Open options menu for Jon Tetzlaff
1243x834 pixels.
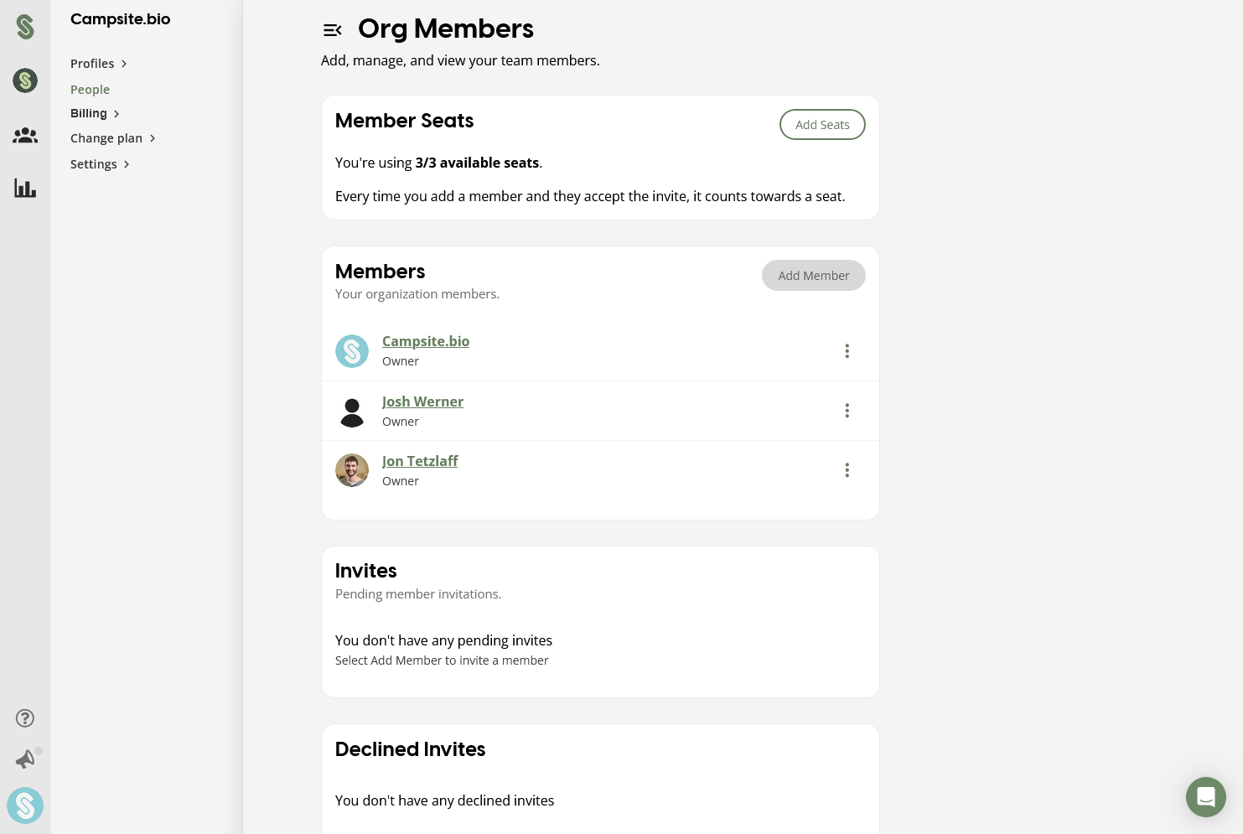click(847, 470)
